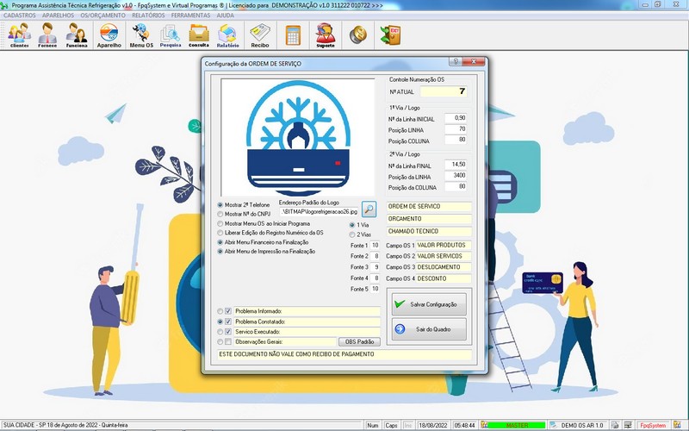Browse for logo with magnifier button
The image size is (689, 431).
[369, 209]
